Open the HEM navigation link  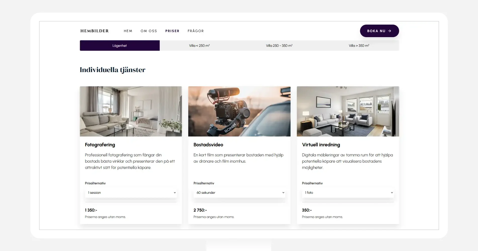[x=128, y=31]
